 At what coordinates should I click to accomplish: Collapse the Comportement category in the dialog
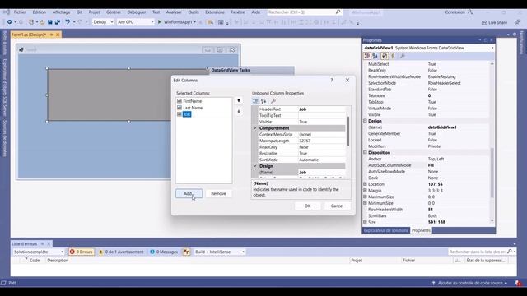[x=254, y=128]
